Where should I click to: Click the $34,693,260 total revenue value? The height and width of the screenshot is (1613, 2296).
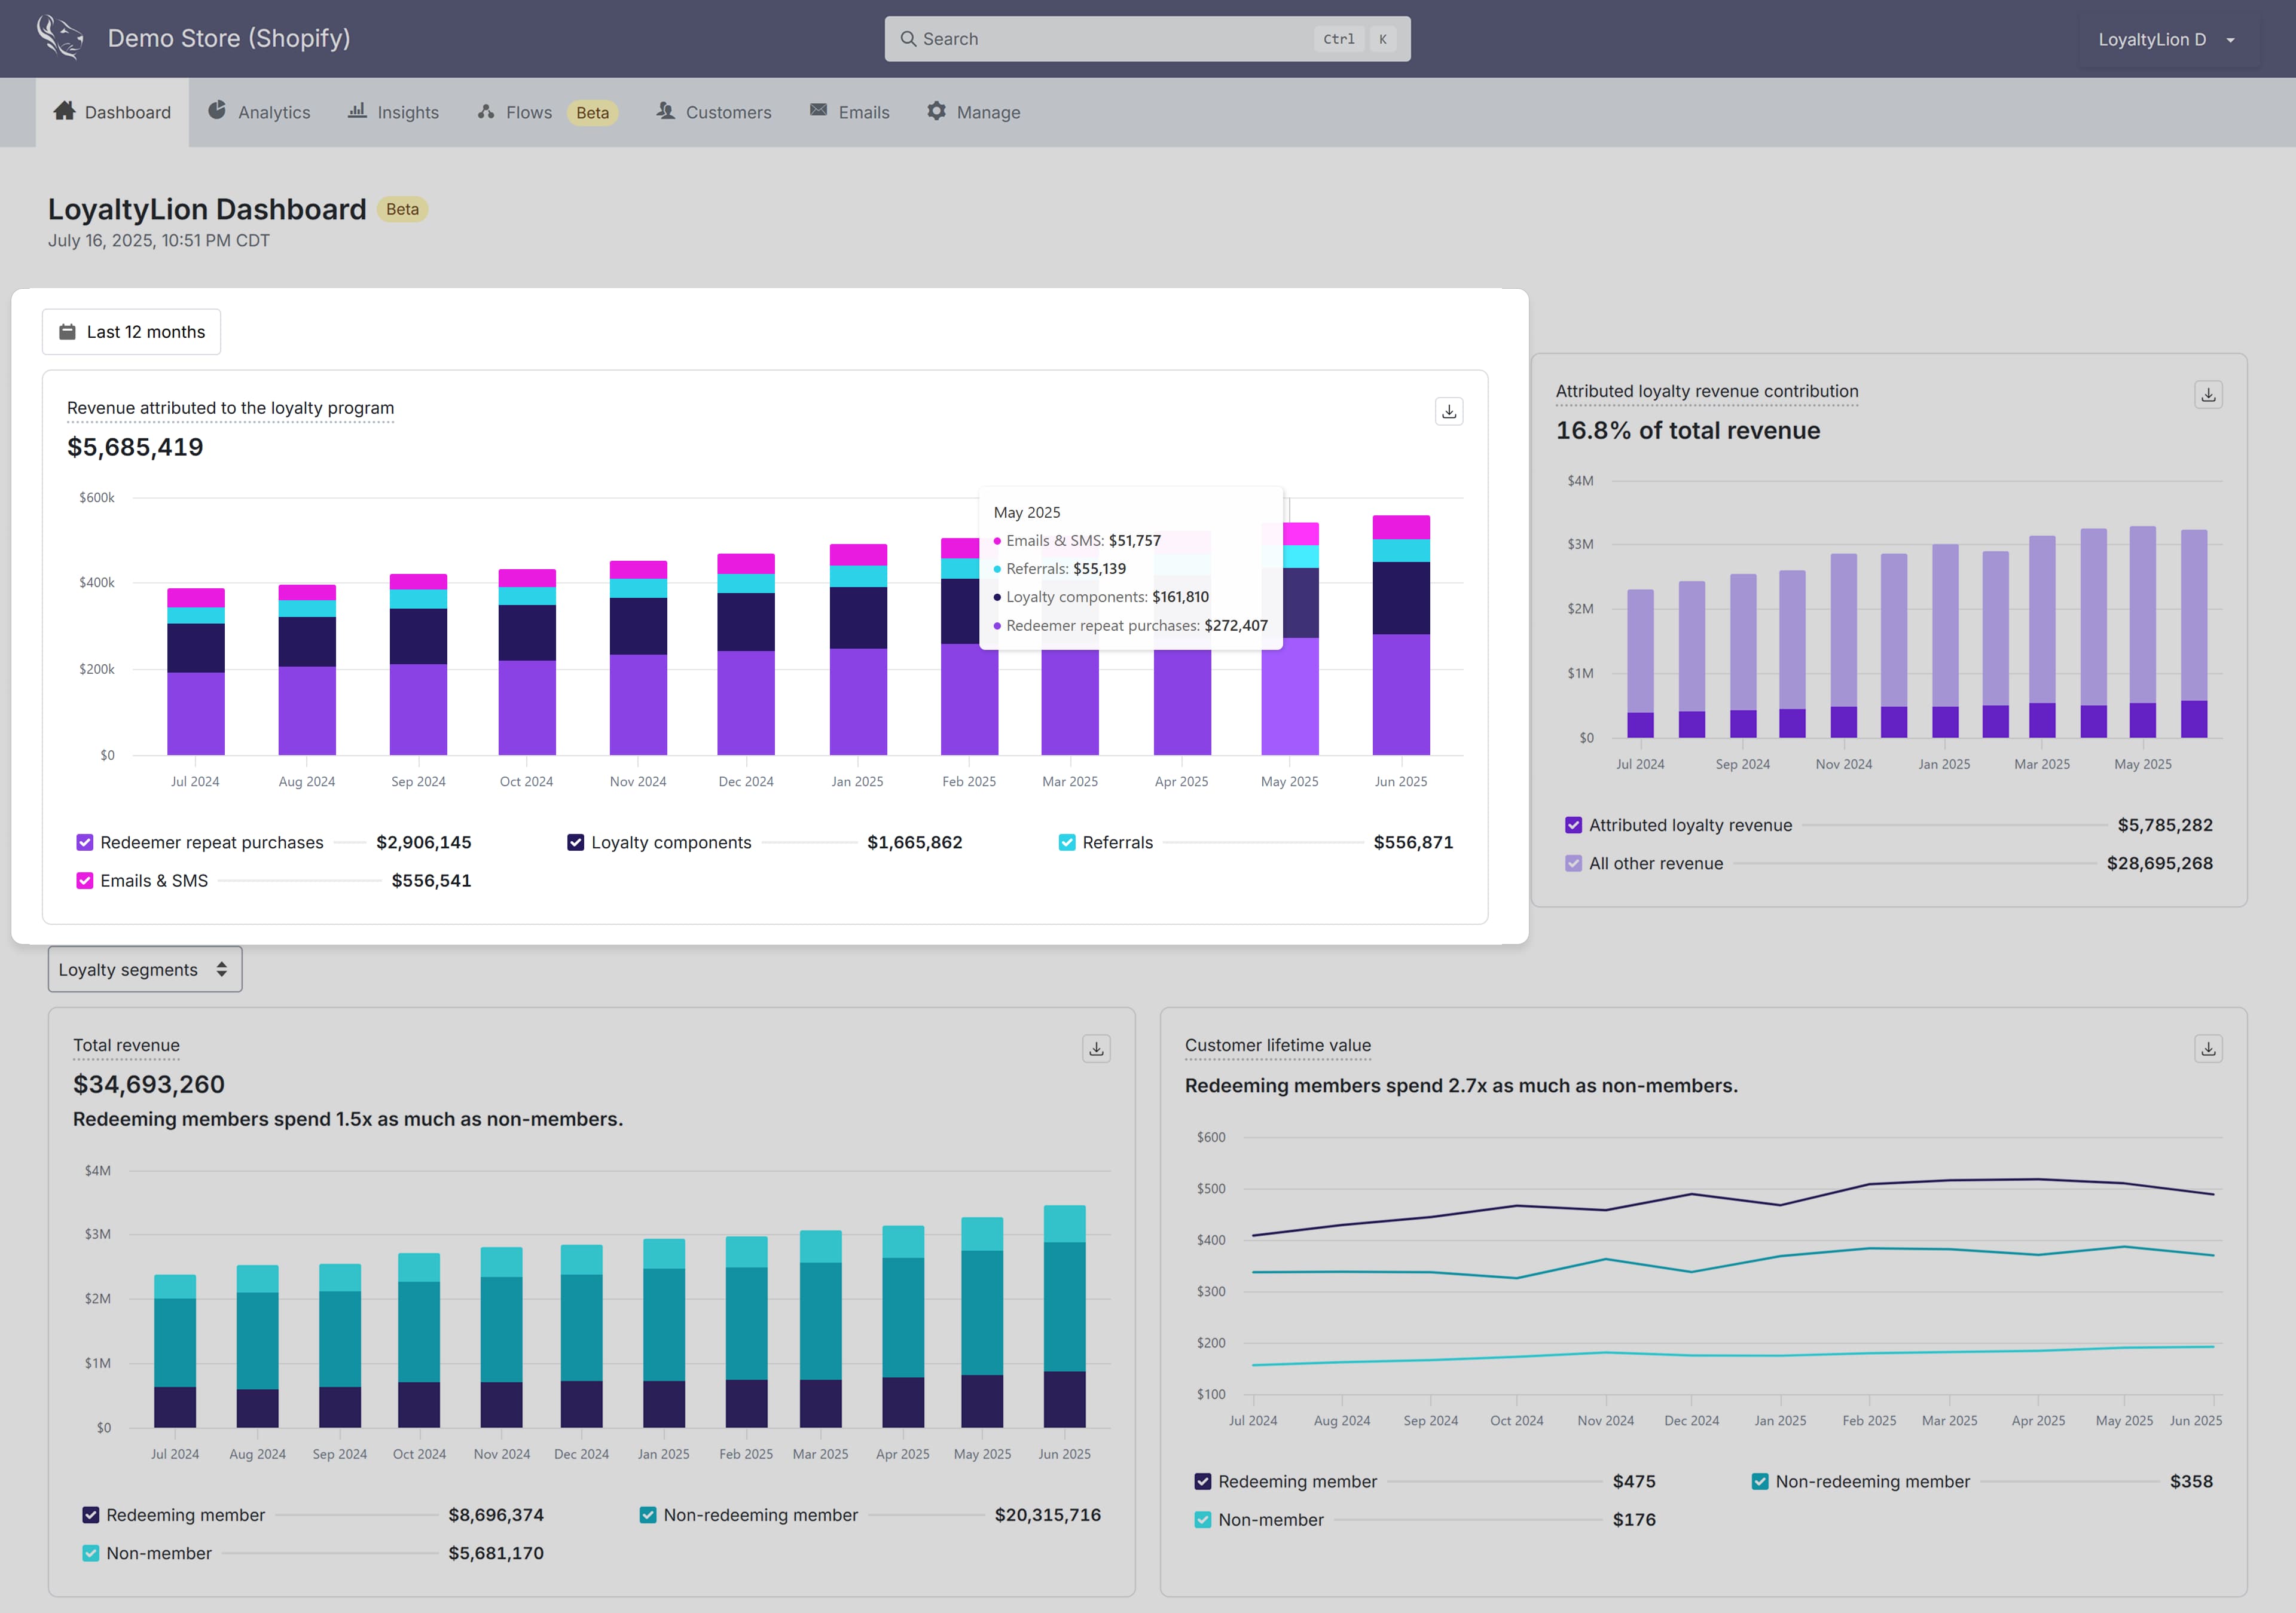(149, 1084)
